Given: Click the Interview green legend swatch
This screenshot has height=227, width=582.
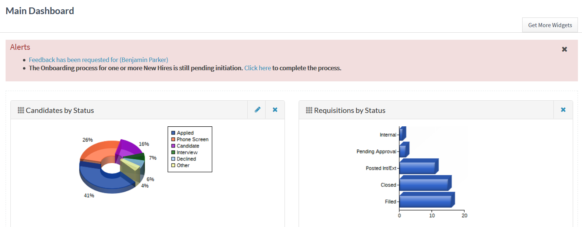Looking at the screenshot, I should 173,152.
